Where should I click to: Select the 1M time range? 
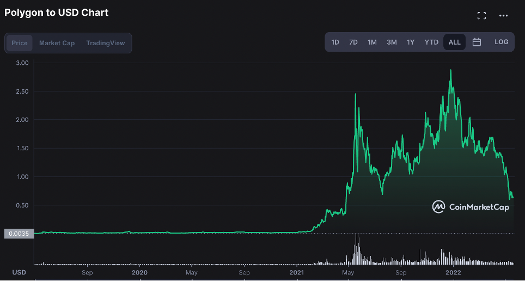372,42
